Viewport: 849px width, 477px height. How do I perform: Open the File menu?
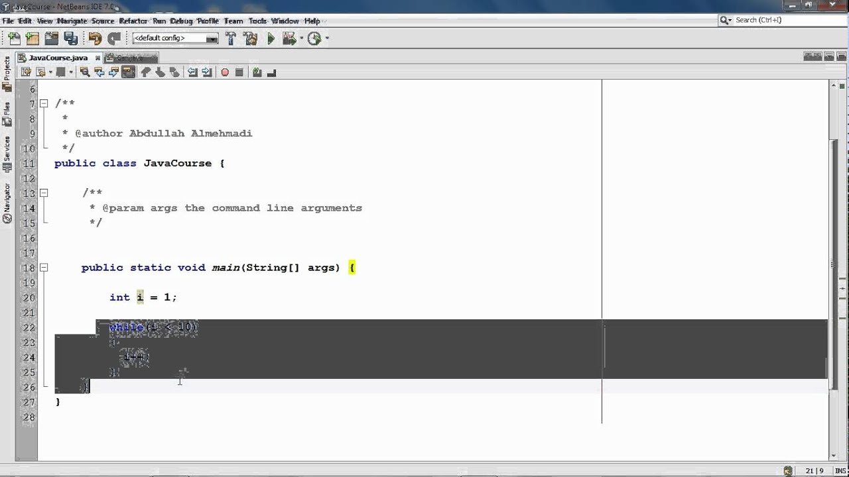pos(7,21)
